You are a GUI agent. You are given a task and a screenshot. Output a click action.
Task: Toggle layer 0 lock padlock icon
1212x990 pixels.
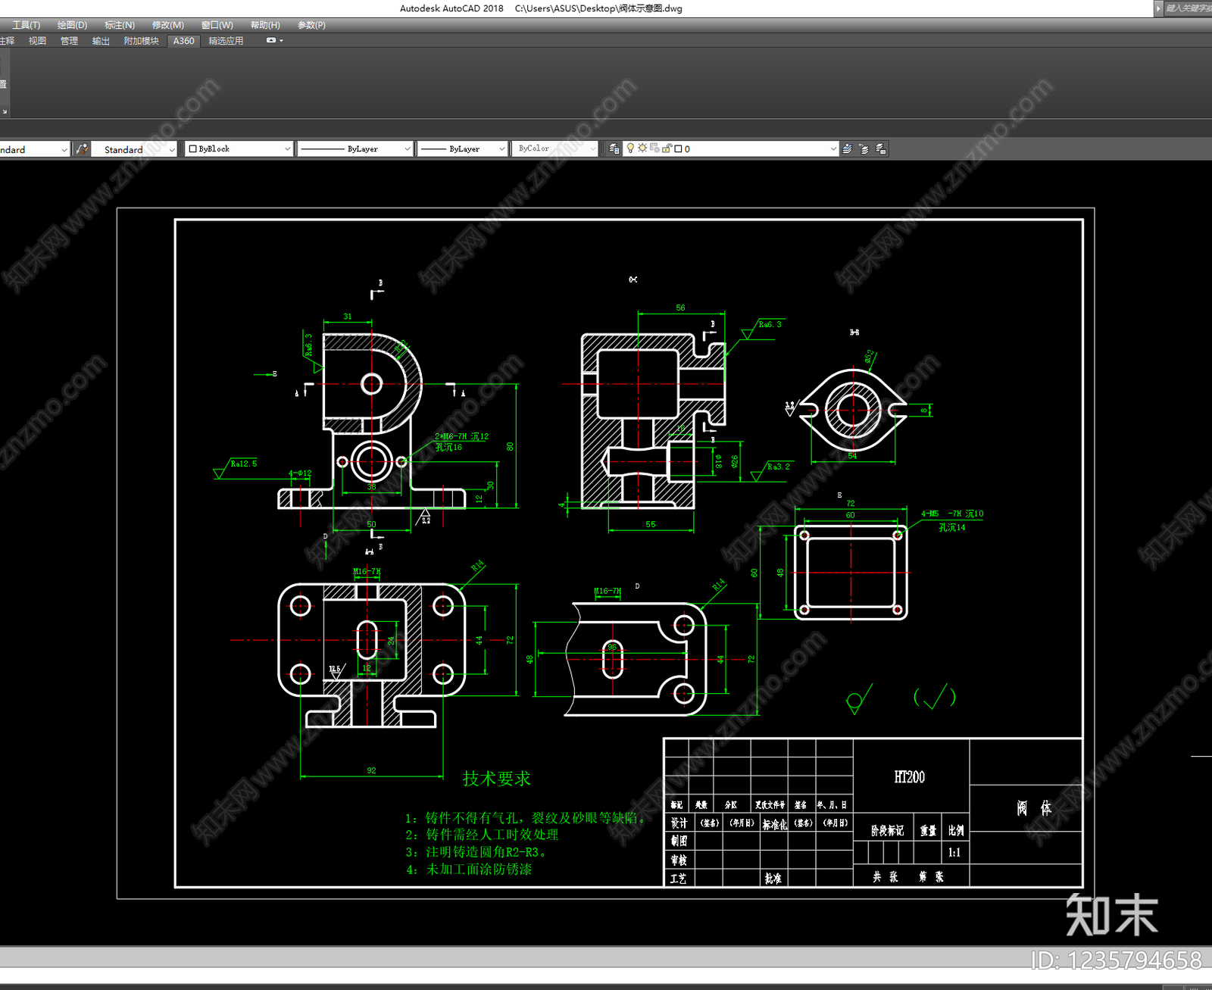click(667, 148)
